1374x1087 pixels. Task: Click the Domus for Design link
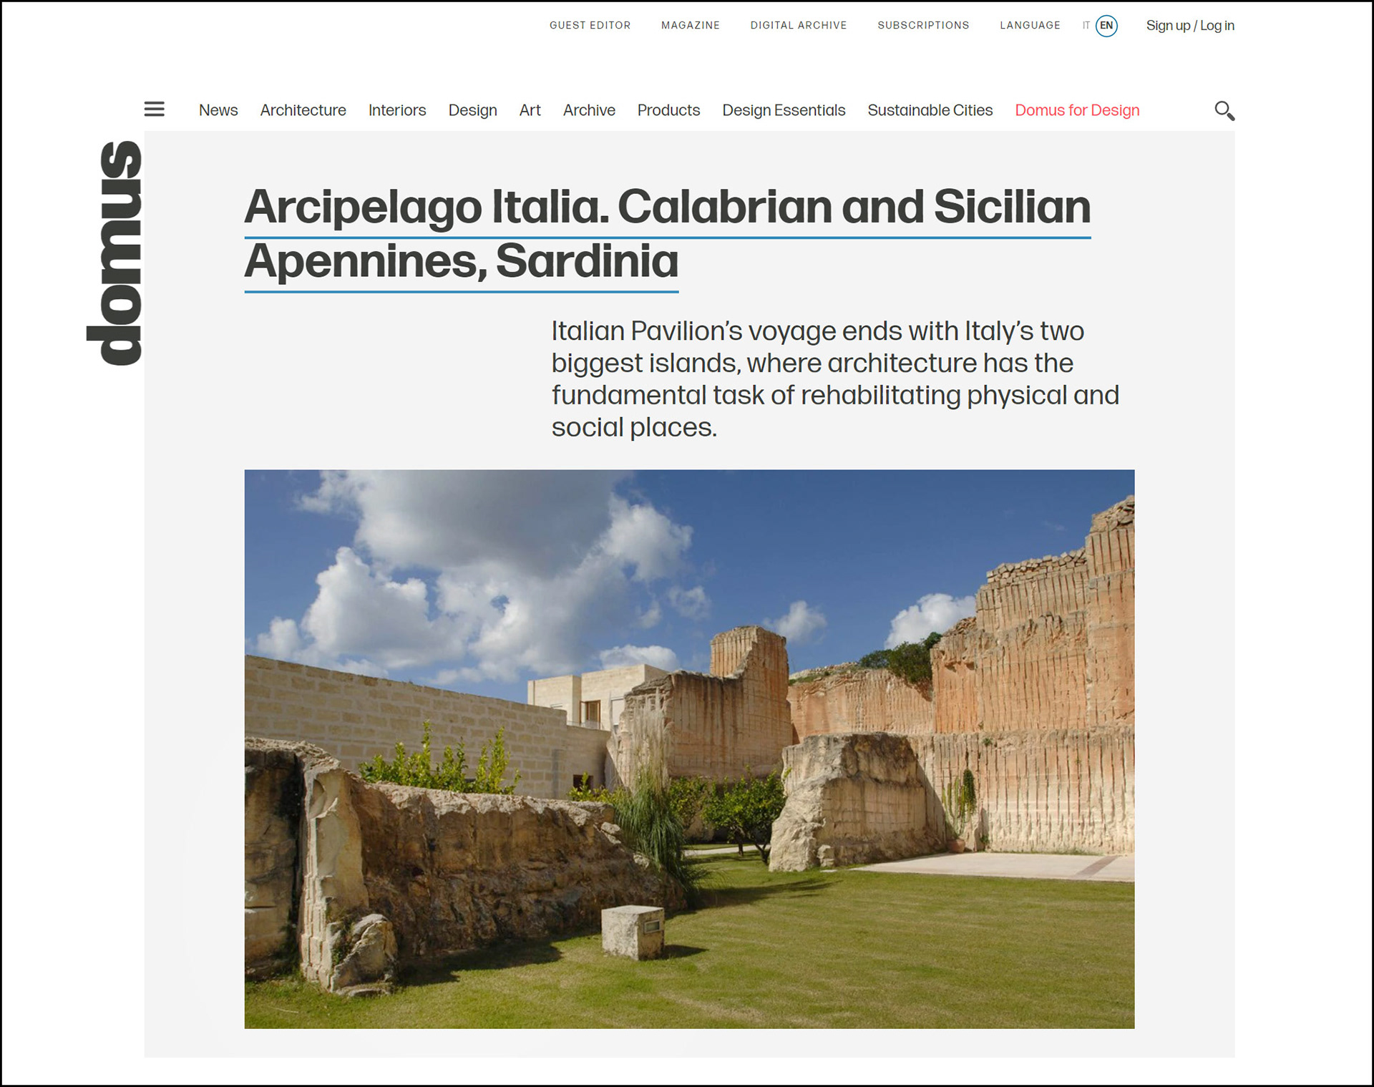[1077, 110]
